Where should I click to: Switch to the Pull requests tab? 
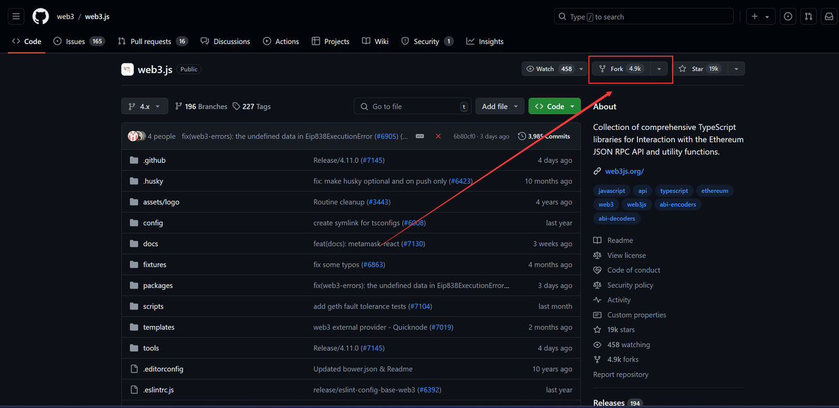(x=153, y=41)
